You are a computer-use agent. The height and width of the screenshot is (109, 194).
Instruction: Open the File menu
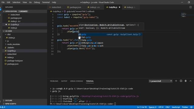coord(3,2)
